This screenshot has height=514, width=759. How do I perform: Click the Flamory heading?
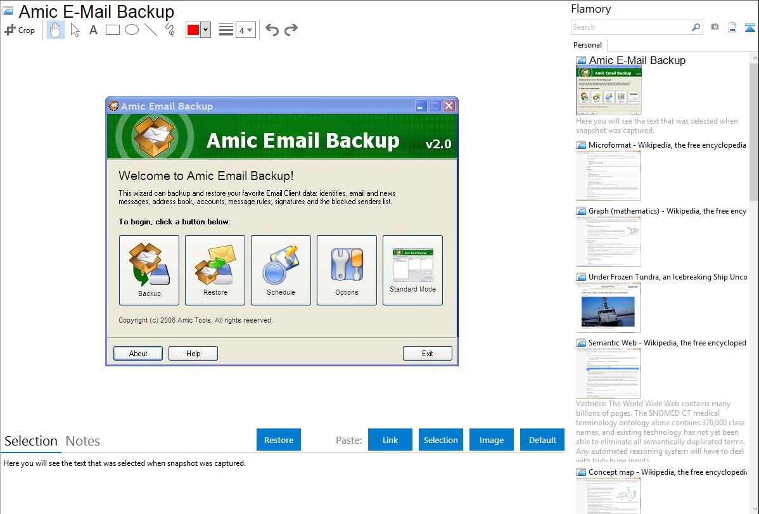[x=590, y=9]
